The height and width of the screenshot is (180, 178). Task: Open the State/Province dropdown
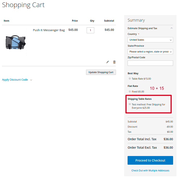tap(150, 52)
